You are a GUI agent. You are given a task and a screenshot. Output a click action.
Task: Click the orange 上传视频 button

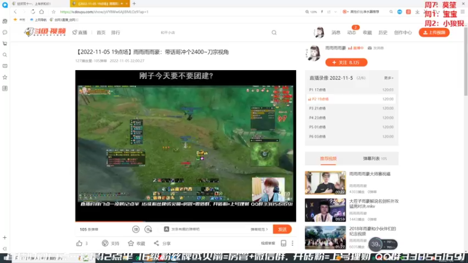point(434,33)
